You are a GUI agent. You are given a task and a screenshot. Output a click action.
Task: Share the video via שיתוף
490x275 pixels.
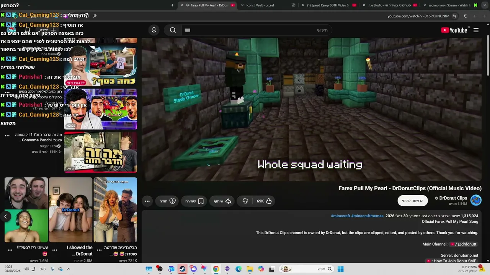pyautogui.click(x=223, y=201)
